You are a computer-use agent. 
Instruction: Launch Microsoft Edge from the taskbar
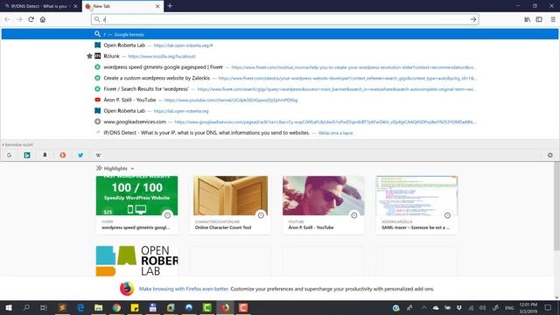tap(80, 307)
